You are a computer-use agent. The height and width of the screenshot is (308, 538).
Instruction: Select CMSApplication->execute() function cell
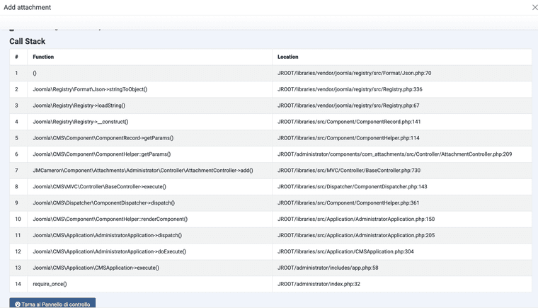tap(150, 268)
